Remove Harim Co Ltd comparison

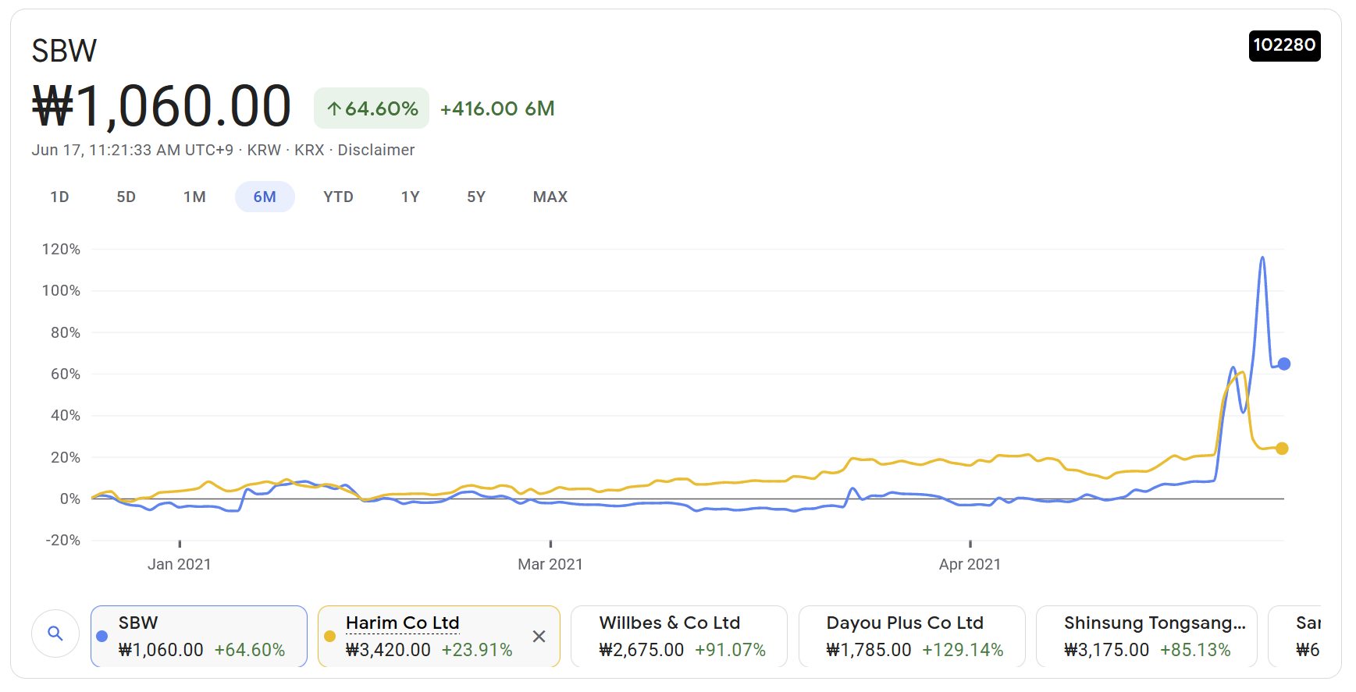[539, 637]
